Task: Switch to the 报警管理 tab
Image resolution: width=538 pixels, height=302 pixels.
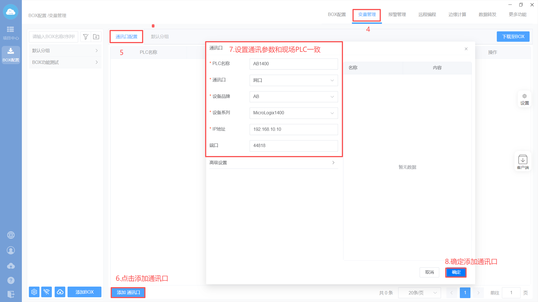Action: click(397, 15)
